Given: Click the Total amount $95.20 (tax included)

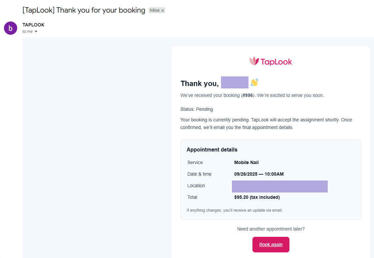Looking at the screenshot, I should [x=257, y=197].
